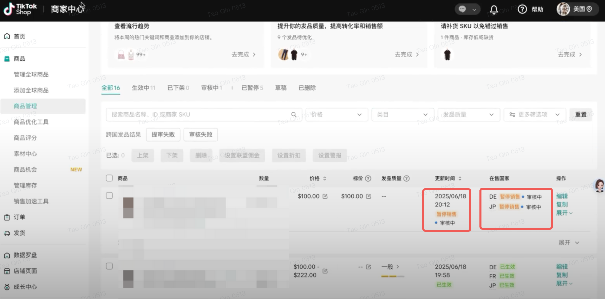The width and height of the screenshot is (605, 299).
Task: Click the 重置 reset button
Action: [x=580, y=115]
